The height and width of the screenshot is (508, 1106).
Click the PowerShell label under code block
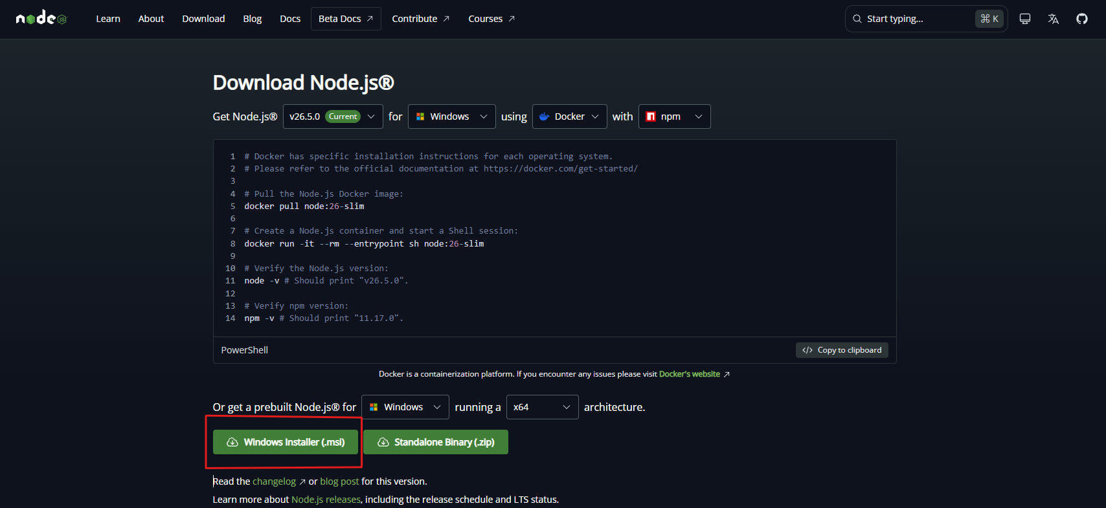click(x=245, y=350)
